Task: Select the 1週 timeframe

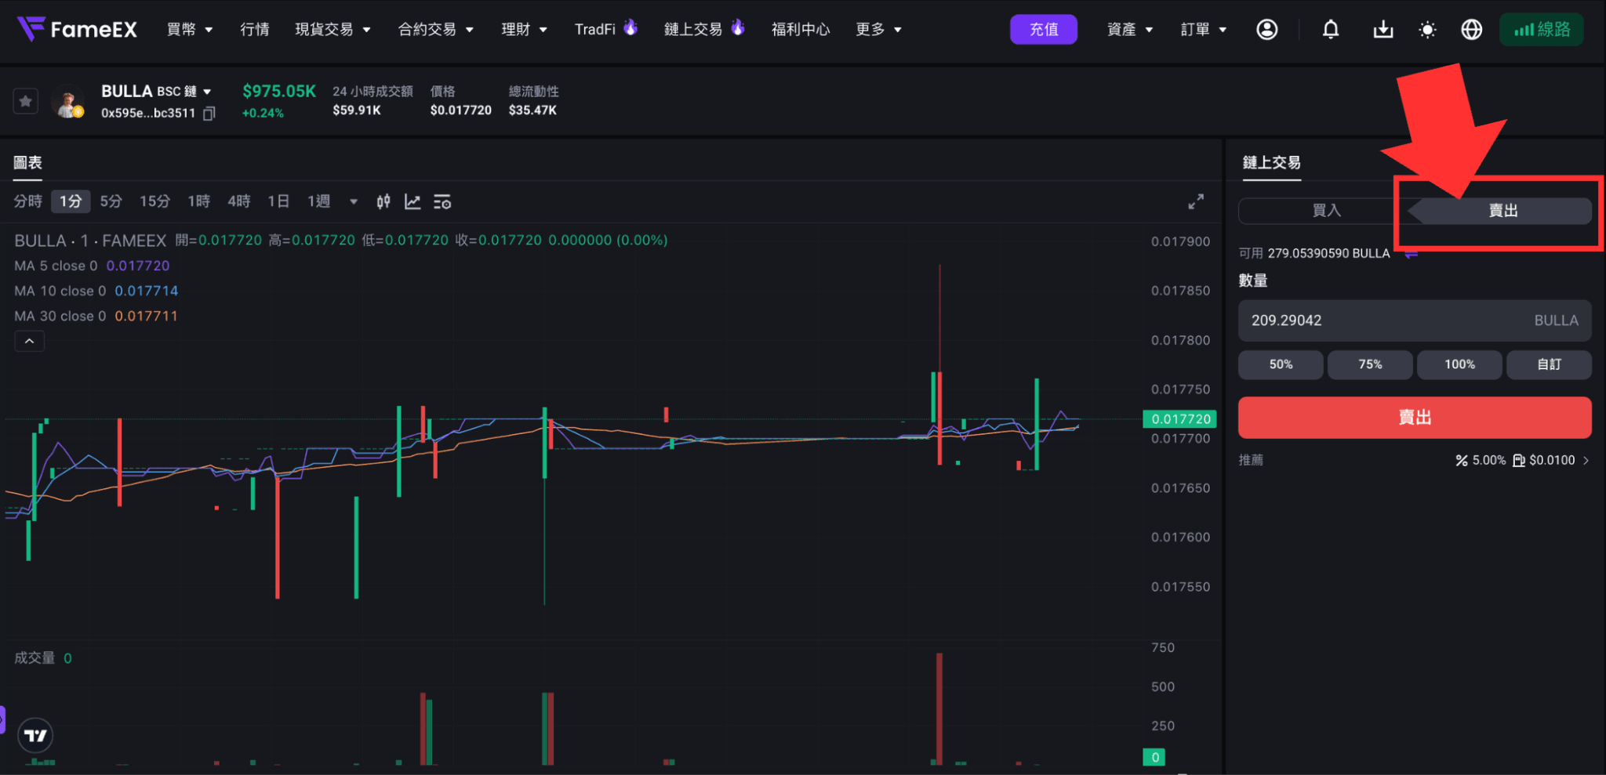Action: click(x=318, y=201)
